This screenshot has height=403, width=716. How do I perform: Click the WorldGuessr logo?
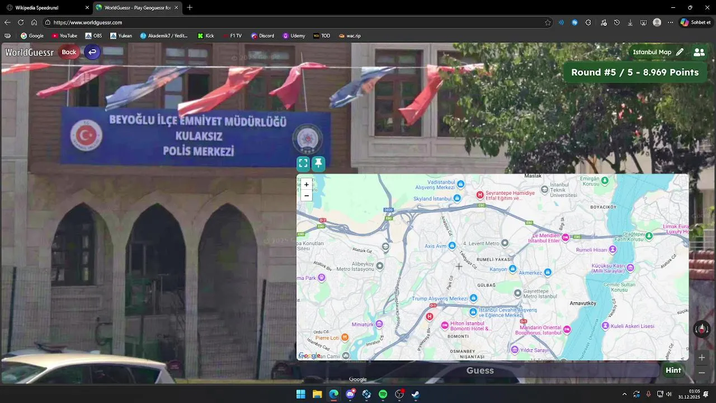pos(29,52)
